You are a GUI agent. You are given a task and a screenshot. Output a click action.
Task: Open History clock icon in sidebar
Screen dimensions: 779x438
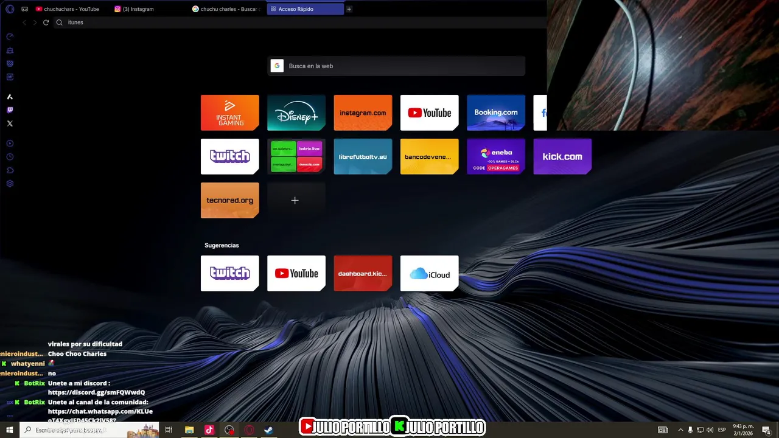tap(10, 157)
